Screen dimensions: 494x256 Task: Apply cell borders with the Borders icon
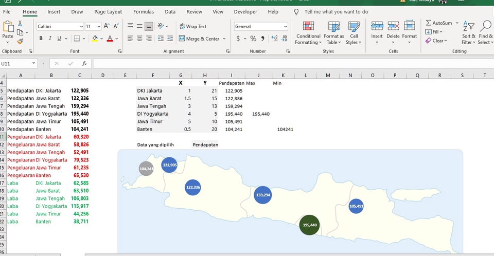pyautogui.click(x=77, y=39)
